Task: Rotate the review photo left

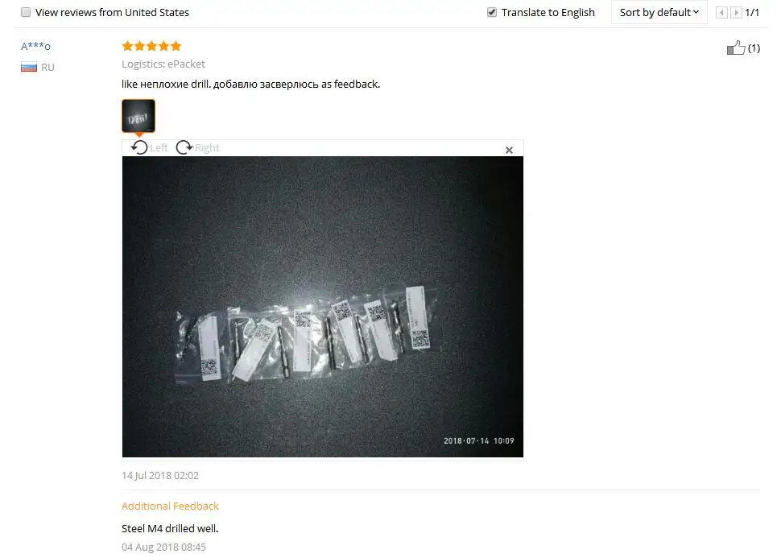Action: tap(139, 147)
